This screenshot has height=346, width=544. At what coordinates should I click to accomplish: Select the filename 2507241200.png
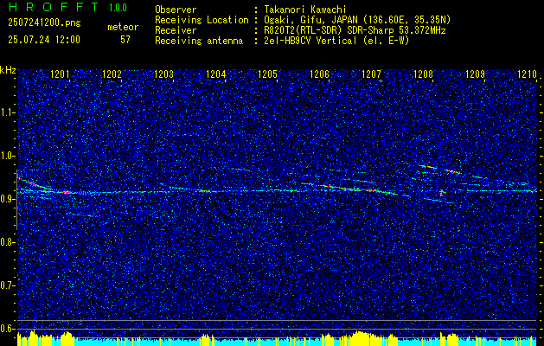(x=44, y=22)
